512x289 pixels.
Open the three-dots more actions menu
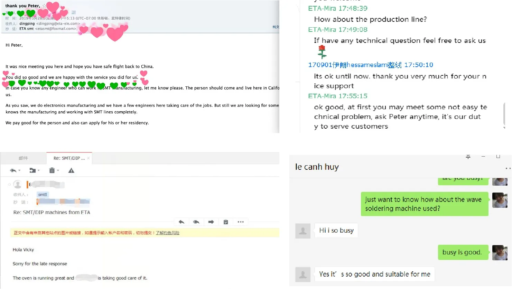point(241,222)
